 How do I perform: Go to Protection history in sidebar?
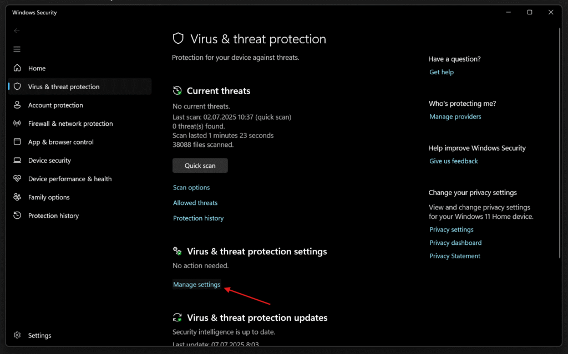(53, 216)
